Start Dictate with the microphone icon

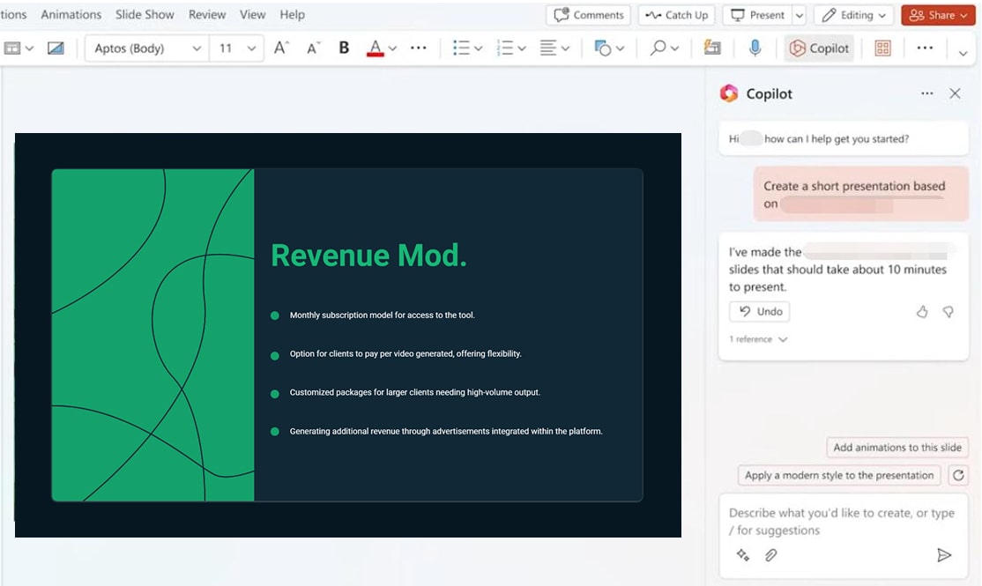click(755, 48)
